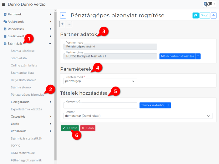Click the list view icon button
Viewport: 219px width, 164px height.
click(x=69, y=24)
